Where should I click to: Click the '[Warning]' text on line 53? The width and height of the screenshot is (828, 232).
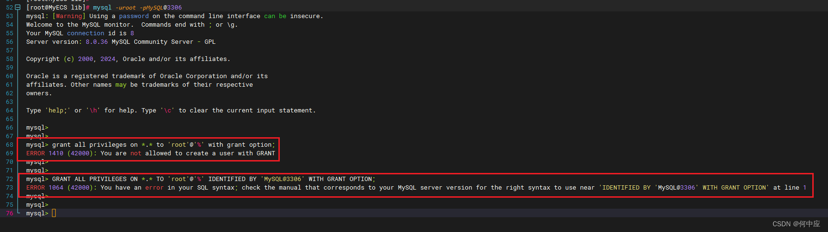tap(69, 16)
